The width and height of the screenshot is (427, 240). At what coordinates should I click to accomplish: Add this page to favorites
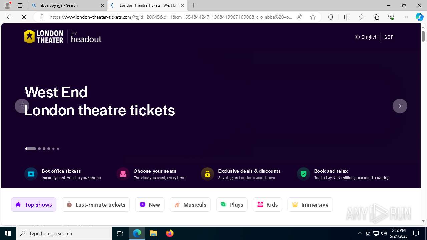point(313,17)
